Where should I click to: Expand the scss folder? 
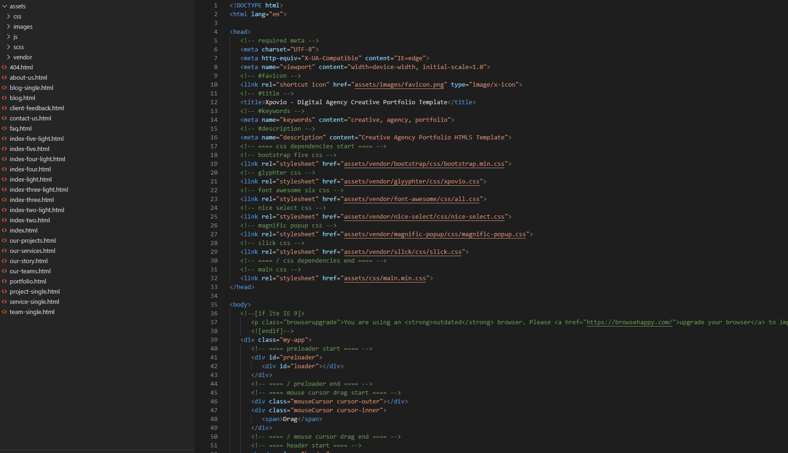8,47
